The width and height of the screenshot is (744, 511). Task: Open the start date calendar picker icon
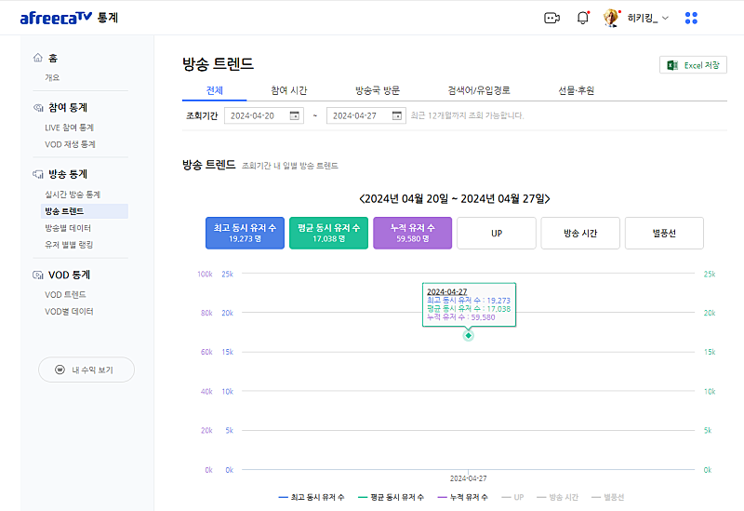pos(295,115)
